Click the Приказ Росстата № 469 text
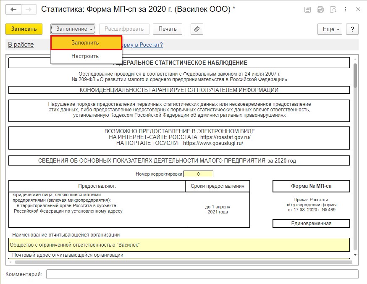367x284 pixels. 311,205
